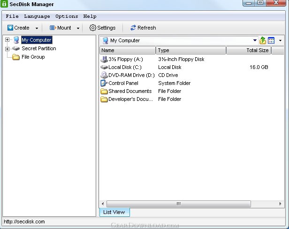This screenshot has height=229, width=289.
Task: Select the Local Disk (C:) entry
Action: click(125, 67)
